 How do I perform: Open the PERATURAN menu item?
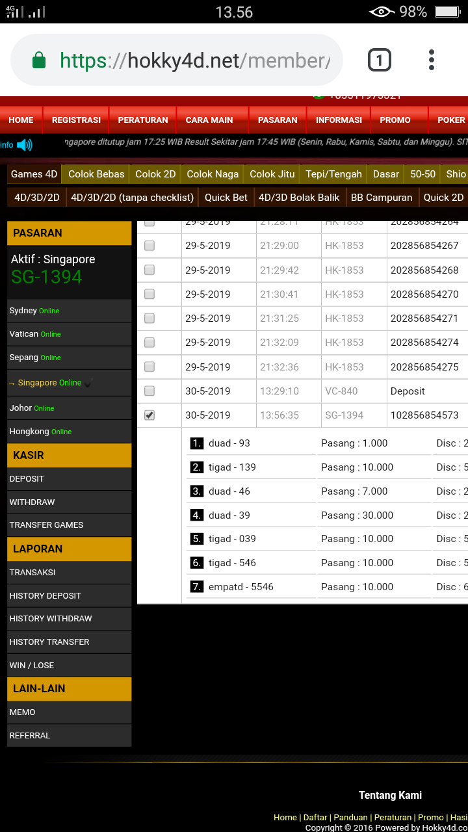click(x=143, y=120)
